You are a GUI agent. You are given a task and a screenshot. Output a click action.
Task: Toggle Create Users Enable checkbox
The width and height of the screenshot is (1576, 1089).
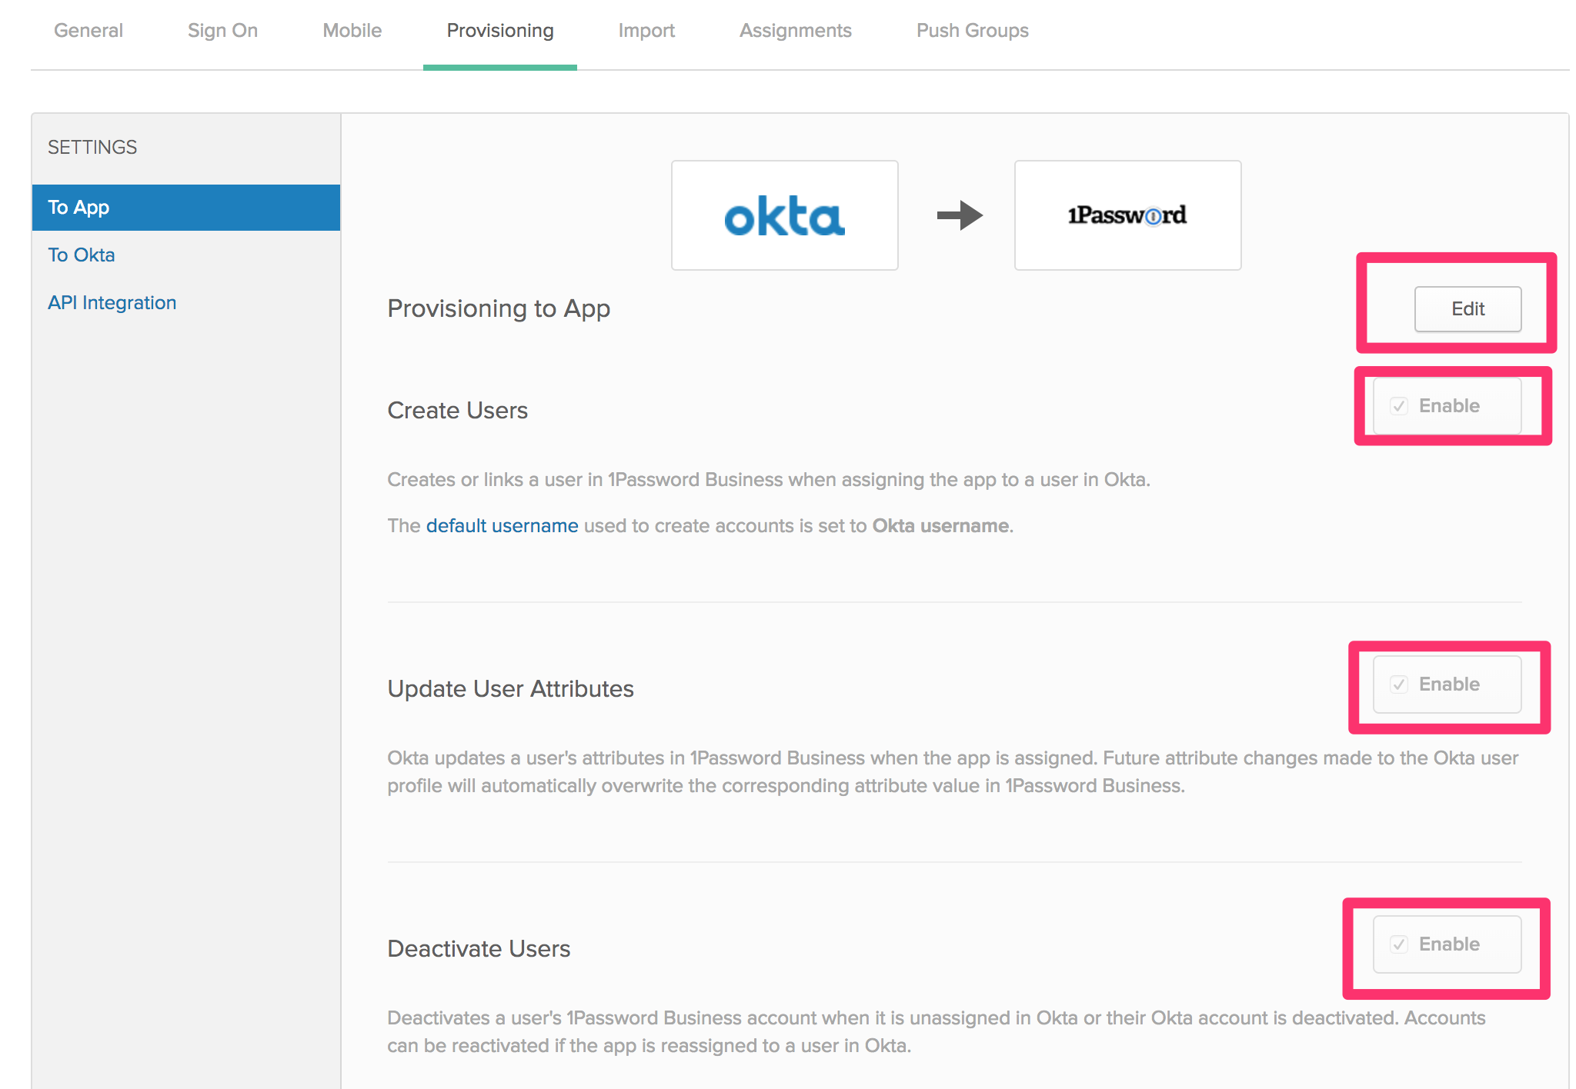pos(1399,406)
